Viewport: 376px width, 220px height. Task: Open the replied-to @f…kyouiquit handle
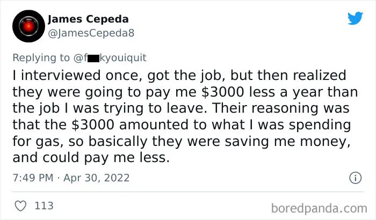click(x=110, y=58)
